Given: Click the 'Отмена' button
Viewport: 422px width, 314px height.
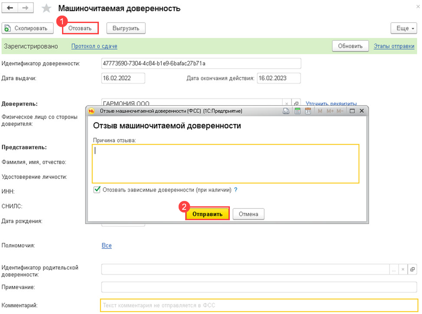Looking at the screenshot, I should [249, 214].
